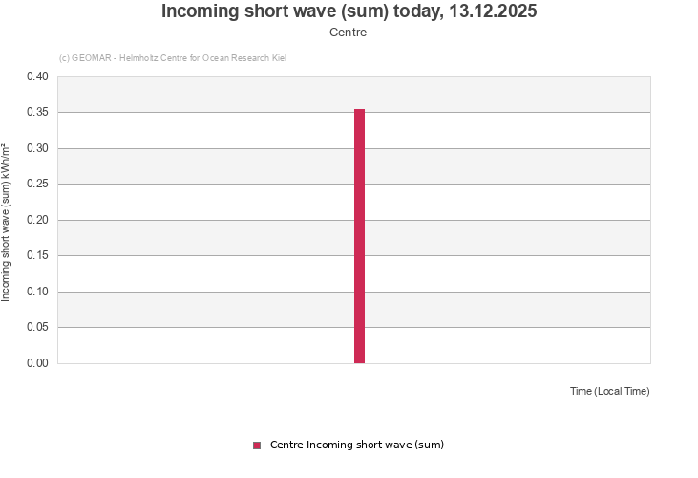
Task: Click the 0.35 y-axis label
Action: [37, 113]
